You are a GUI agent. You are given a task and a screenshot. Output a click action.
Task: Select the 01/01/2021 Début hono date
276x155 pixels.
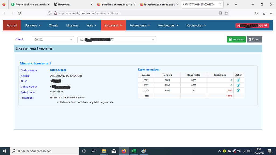57,92
